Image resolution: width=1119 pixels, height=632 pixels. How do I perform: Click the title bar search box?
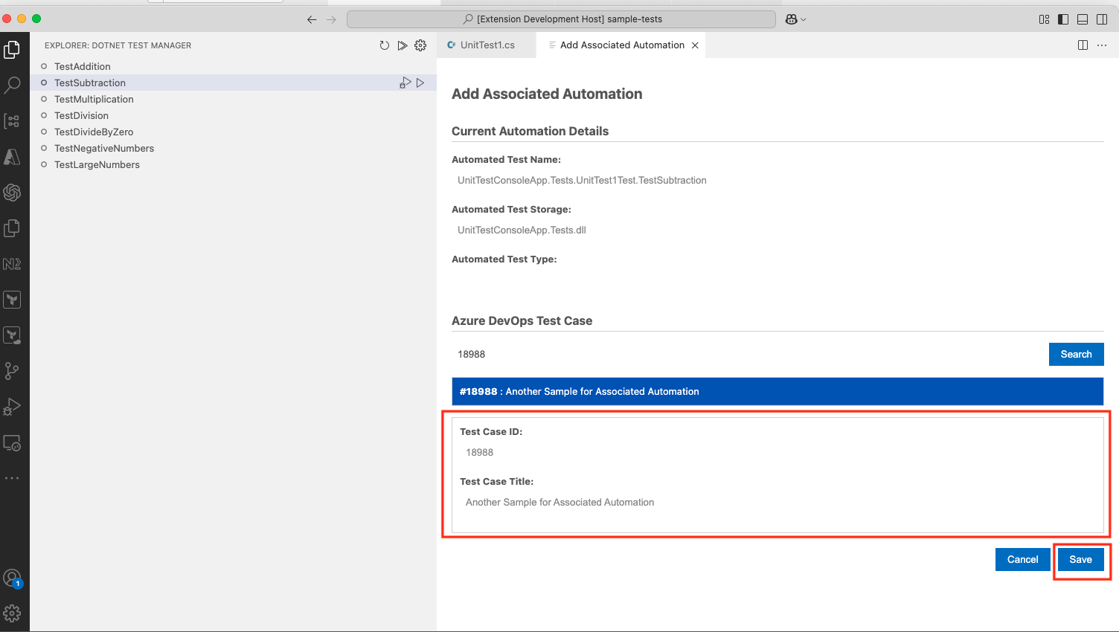pos(561,19)
